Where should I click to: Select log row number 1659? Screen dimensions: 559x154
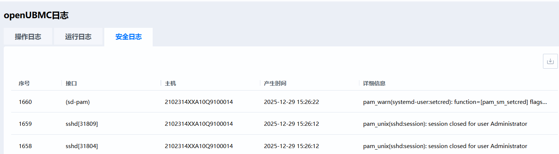click(x=25, y=124)
